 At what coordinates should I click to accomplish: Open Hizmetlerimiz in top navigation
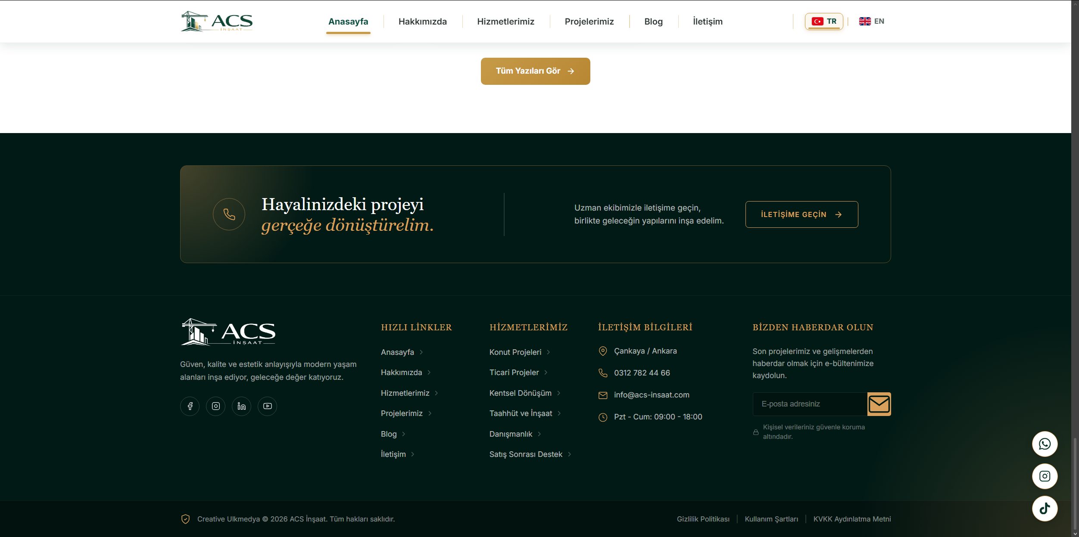point(506,22)
